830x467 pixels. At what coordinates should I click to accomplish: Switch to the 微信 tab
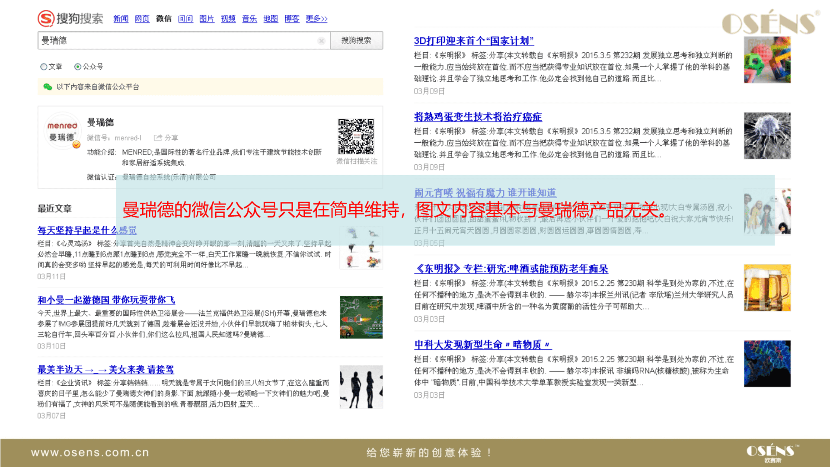pos(164,19)
